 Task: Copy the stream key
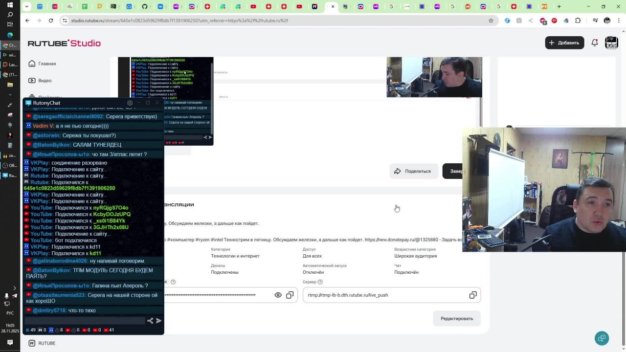coord(290,295)
